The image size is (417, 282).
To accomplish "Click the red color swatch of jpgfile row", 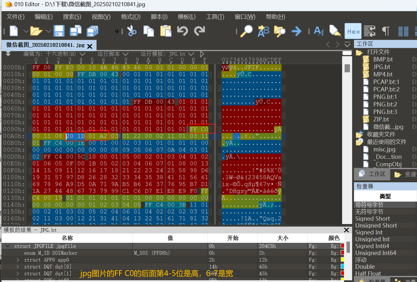I will (x=342, y=246).
